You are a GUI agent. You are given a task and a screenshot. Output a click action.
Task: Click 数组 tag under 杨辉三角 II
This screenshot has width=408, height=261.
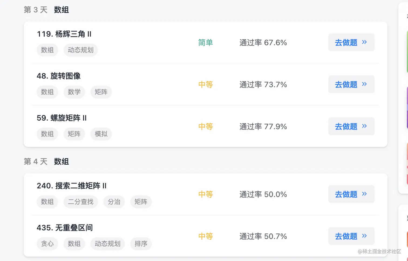click(x=47, y=50)
